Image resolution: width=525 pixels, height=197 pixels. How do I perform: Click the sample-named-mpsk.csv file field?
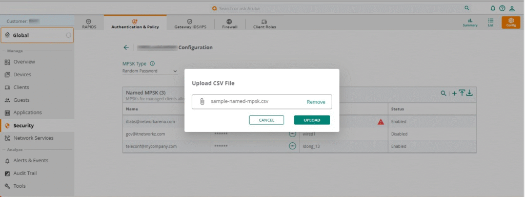262,101
